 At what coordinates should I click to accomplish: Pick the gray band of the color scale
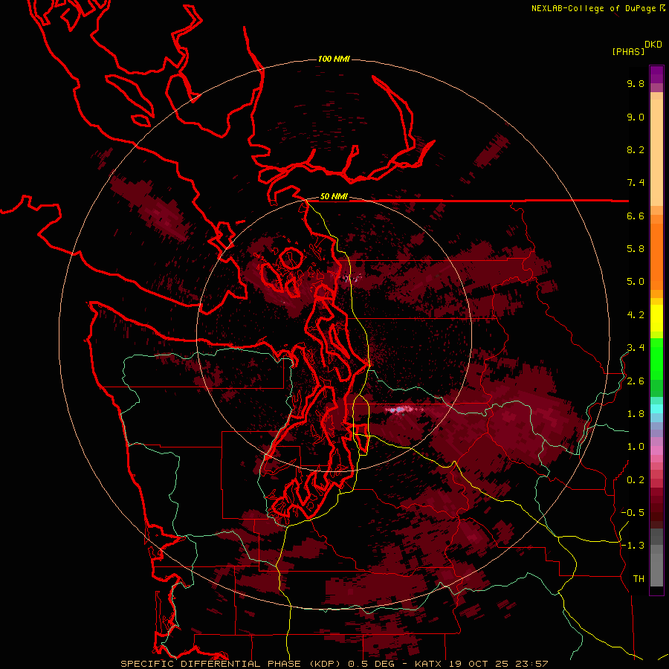(x=656, y=559)
